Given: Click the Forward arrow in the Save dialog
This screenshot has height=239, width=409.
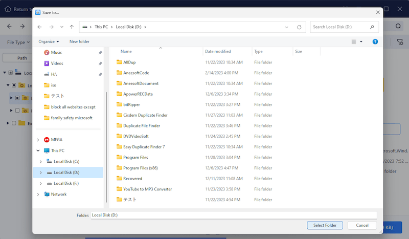Looking at the screenshot, I should click(52, 27).
